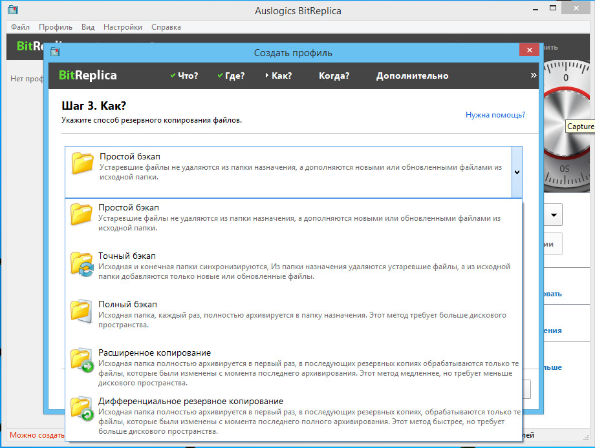This screenshot has height=448, width=595.
Task: Collapse the backup method dropdown arrow
Action: coord(517,172)
